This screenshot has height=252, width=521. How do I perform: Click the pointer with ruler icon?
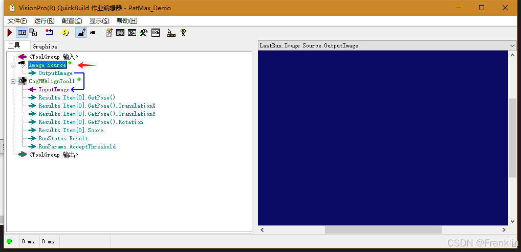171,33
